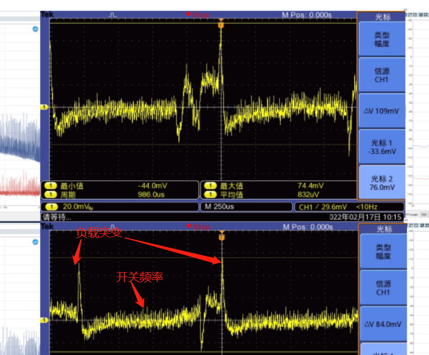Screen dimensions: 429x355
Task: Click channel 1 badge beside 平均值
Action: pos(211,195)
